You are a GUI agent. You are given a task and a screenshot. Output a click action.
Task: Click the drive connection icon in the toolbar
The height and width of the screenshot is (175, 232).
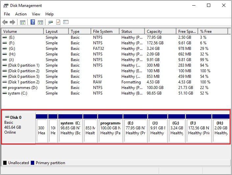coord(50,22)
